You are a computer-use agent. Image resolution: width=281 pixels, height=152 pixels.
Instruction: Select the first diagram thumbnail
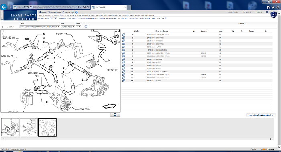point(10,127)
